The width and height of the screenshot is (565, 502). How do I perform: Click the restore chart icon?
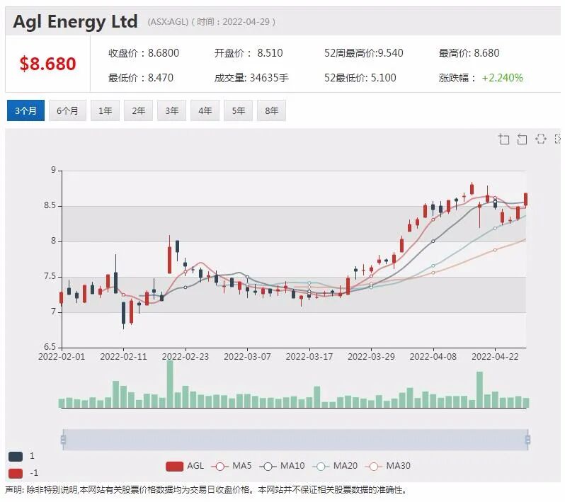point(540,139)
